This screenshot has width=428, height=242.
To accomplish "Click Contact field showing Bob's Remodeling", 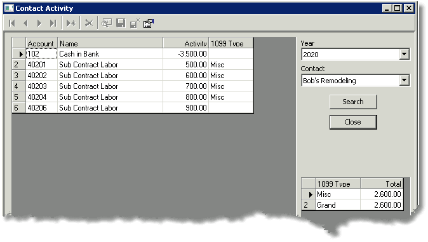I will (351, 81).
